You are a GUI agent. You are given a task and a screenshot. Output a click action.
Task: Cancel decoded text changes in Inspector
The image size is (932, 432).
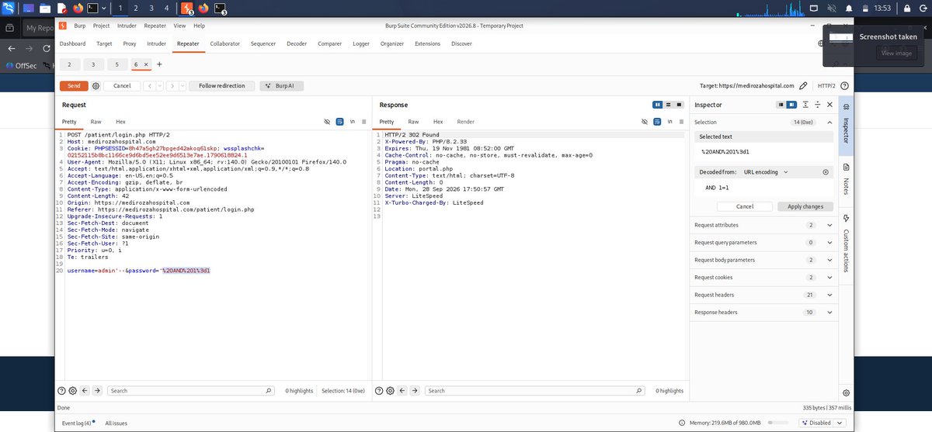pyautogui.click(x=745, y=206)
